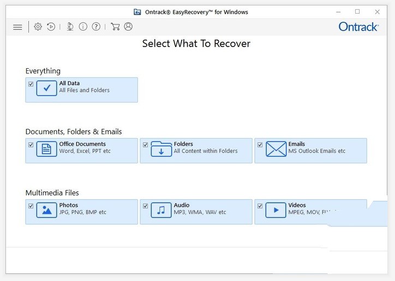395x281 pixels.
Task: Toggle the Folders checkbox
Action: [x=145, y=145]
